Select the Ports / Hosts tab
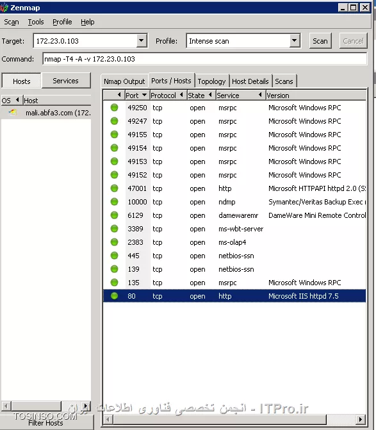Viewport: 376px width, 430px height. [x=171, y=81]
